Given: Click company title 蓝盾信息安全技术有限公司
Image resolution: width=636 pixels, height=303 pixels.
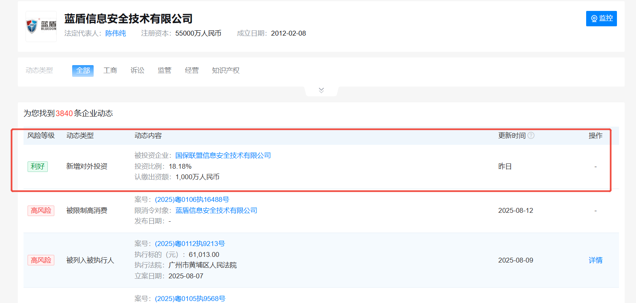Looking at the screenshot, I should (128, 19).
